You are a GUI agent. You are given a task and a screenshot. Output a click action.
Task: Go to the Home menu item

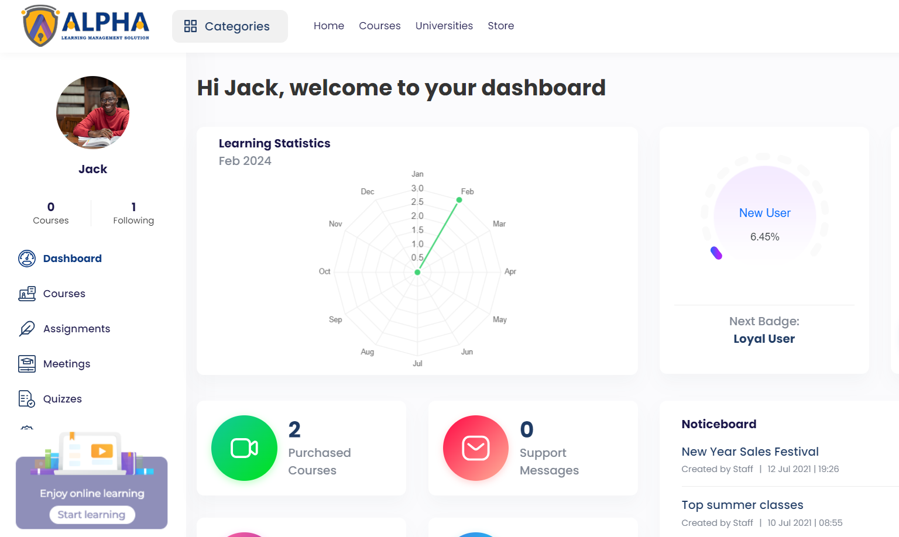pyautogui.click(x=328, y=26)
